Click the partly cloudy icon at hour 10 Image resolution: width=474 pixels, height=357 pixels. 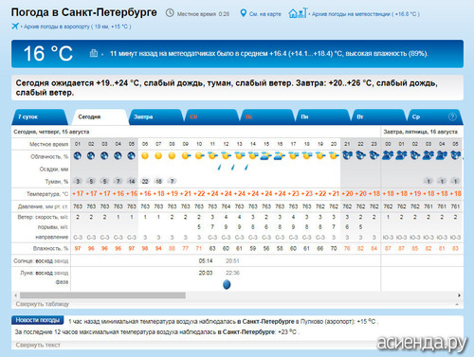click(199, 155)
